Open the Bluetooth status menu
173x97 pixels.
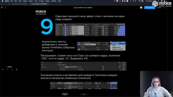(131, 1)
